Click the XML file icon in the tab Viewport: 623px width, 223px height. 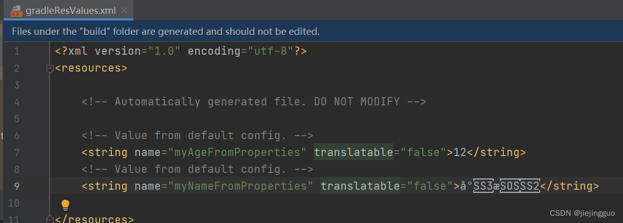[16, 10]
